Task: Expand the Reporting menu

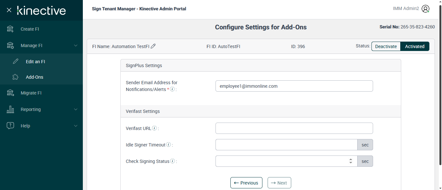Action: tap(41, 109)
